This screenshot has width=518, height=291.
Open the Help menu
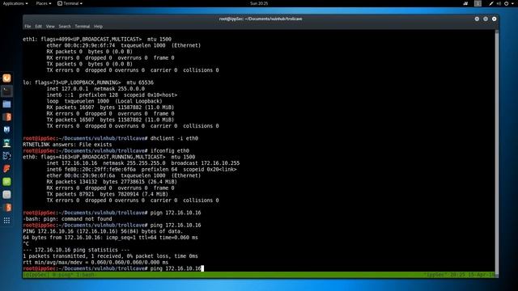tap(98, 27)
